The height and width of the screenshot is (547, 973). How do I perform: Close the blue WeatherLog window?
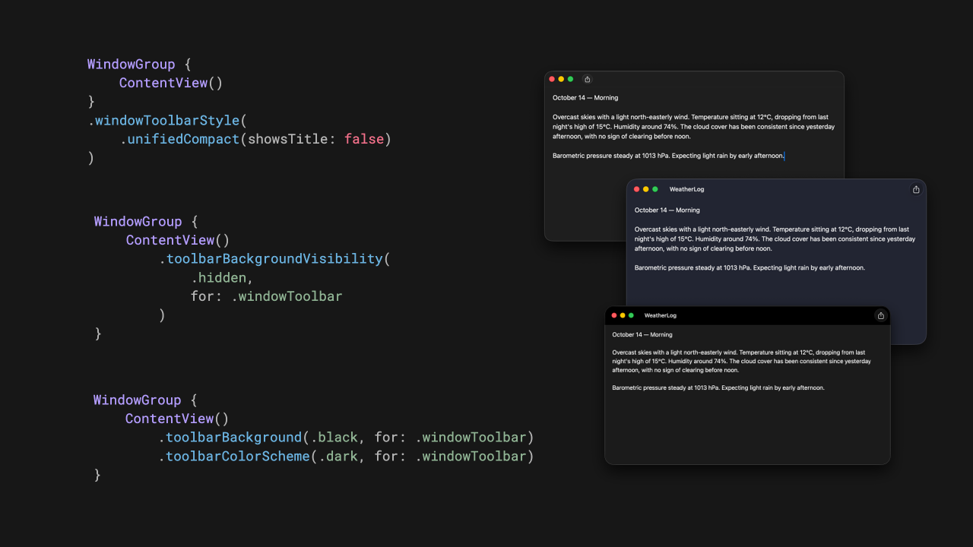click(x=637, y=189)
